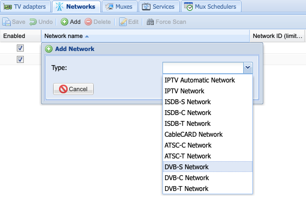
Task: Pick ATSC-T Network option
Action: 207,156
